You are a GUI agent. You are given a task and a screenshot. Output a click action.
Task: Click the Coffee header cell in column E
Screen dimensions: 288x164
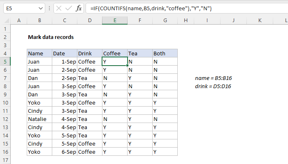coord(115,53)
